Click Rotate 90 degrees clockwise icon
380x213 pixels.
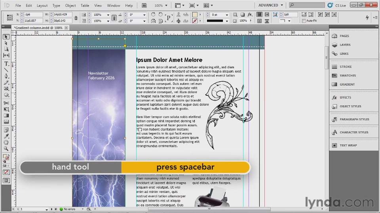point(153,15)
